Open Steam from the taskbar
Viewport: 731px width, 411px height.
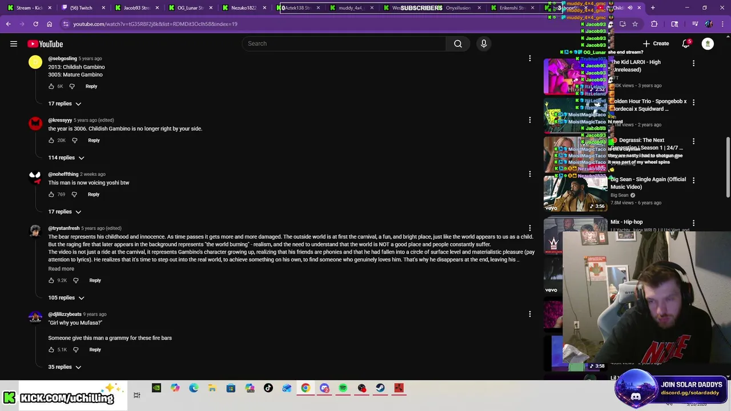[380, 388]
